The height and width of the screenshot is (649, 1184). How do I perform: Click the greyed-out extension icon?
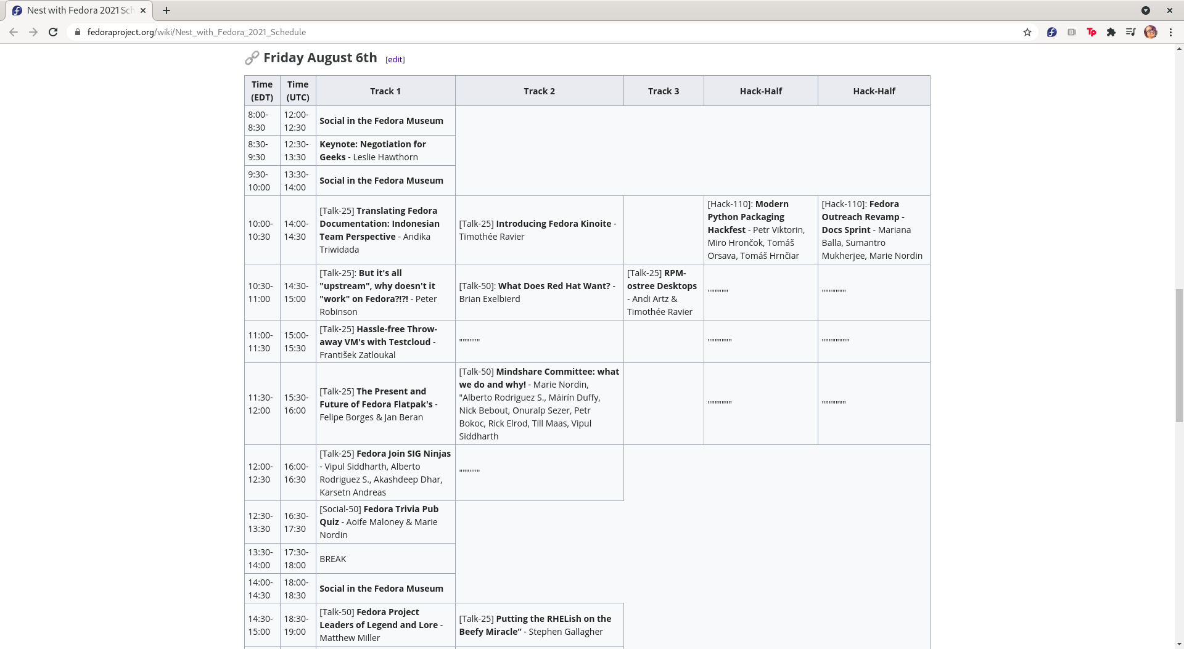coord(1072,32)
